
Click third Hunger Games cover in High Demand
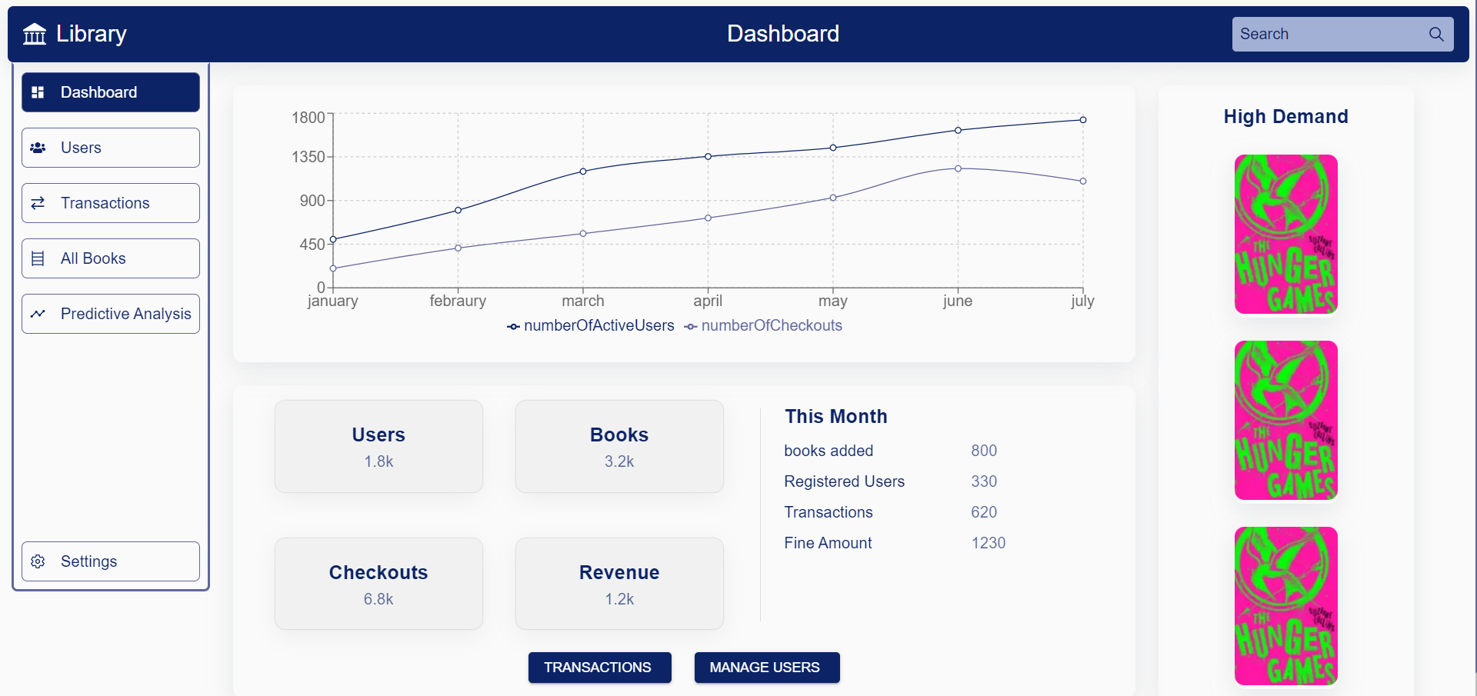[1286, 606]
